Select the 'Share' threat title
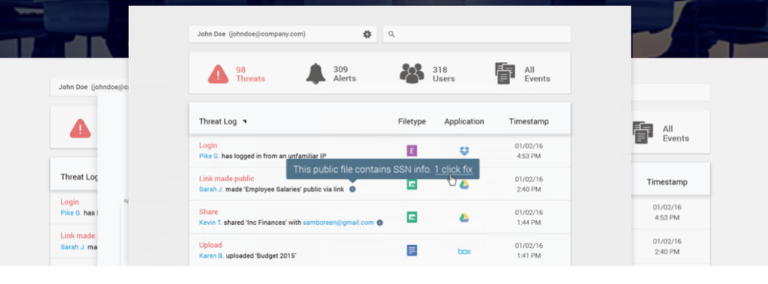768x284 pixels. [x=208, y=212]
